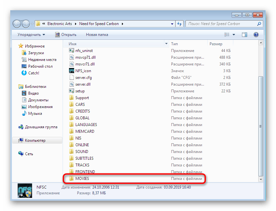Click Дата изменения value 24.10.2006 12:31
Image resolution: width=276 pixels, height=211 pixels.
106,187
